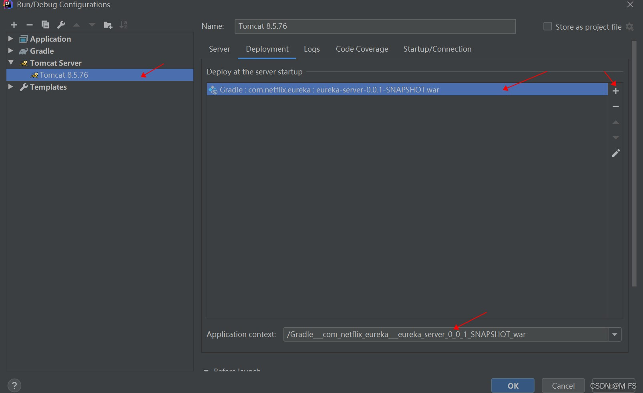
Task: Click the Gradle elephant icon
Action: (24, 51)
